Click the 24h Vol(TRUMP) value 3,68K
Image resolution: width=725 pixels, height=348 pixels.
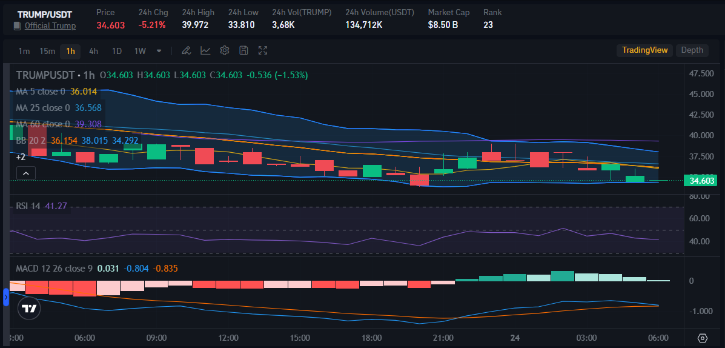pos(283,25)
